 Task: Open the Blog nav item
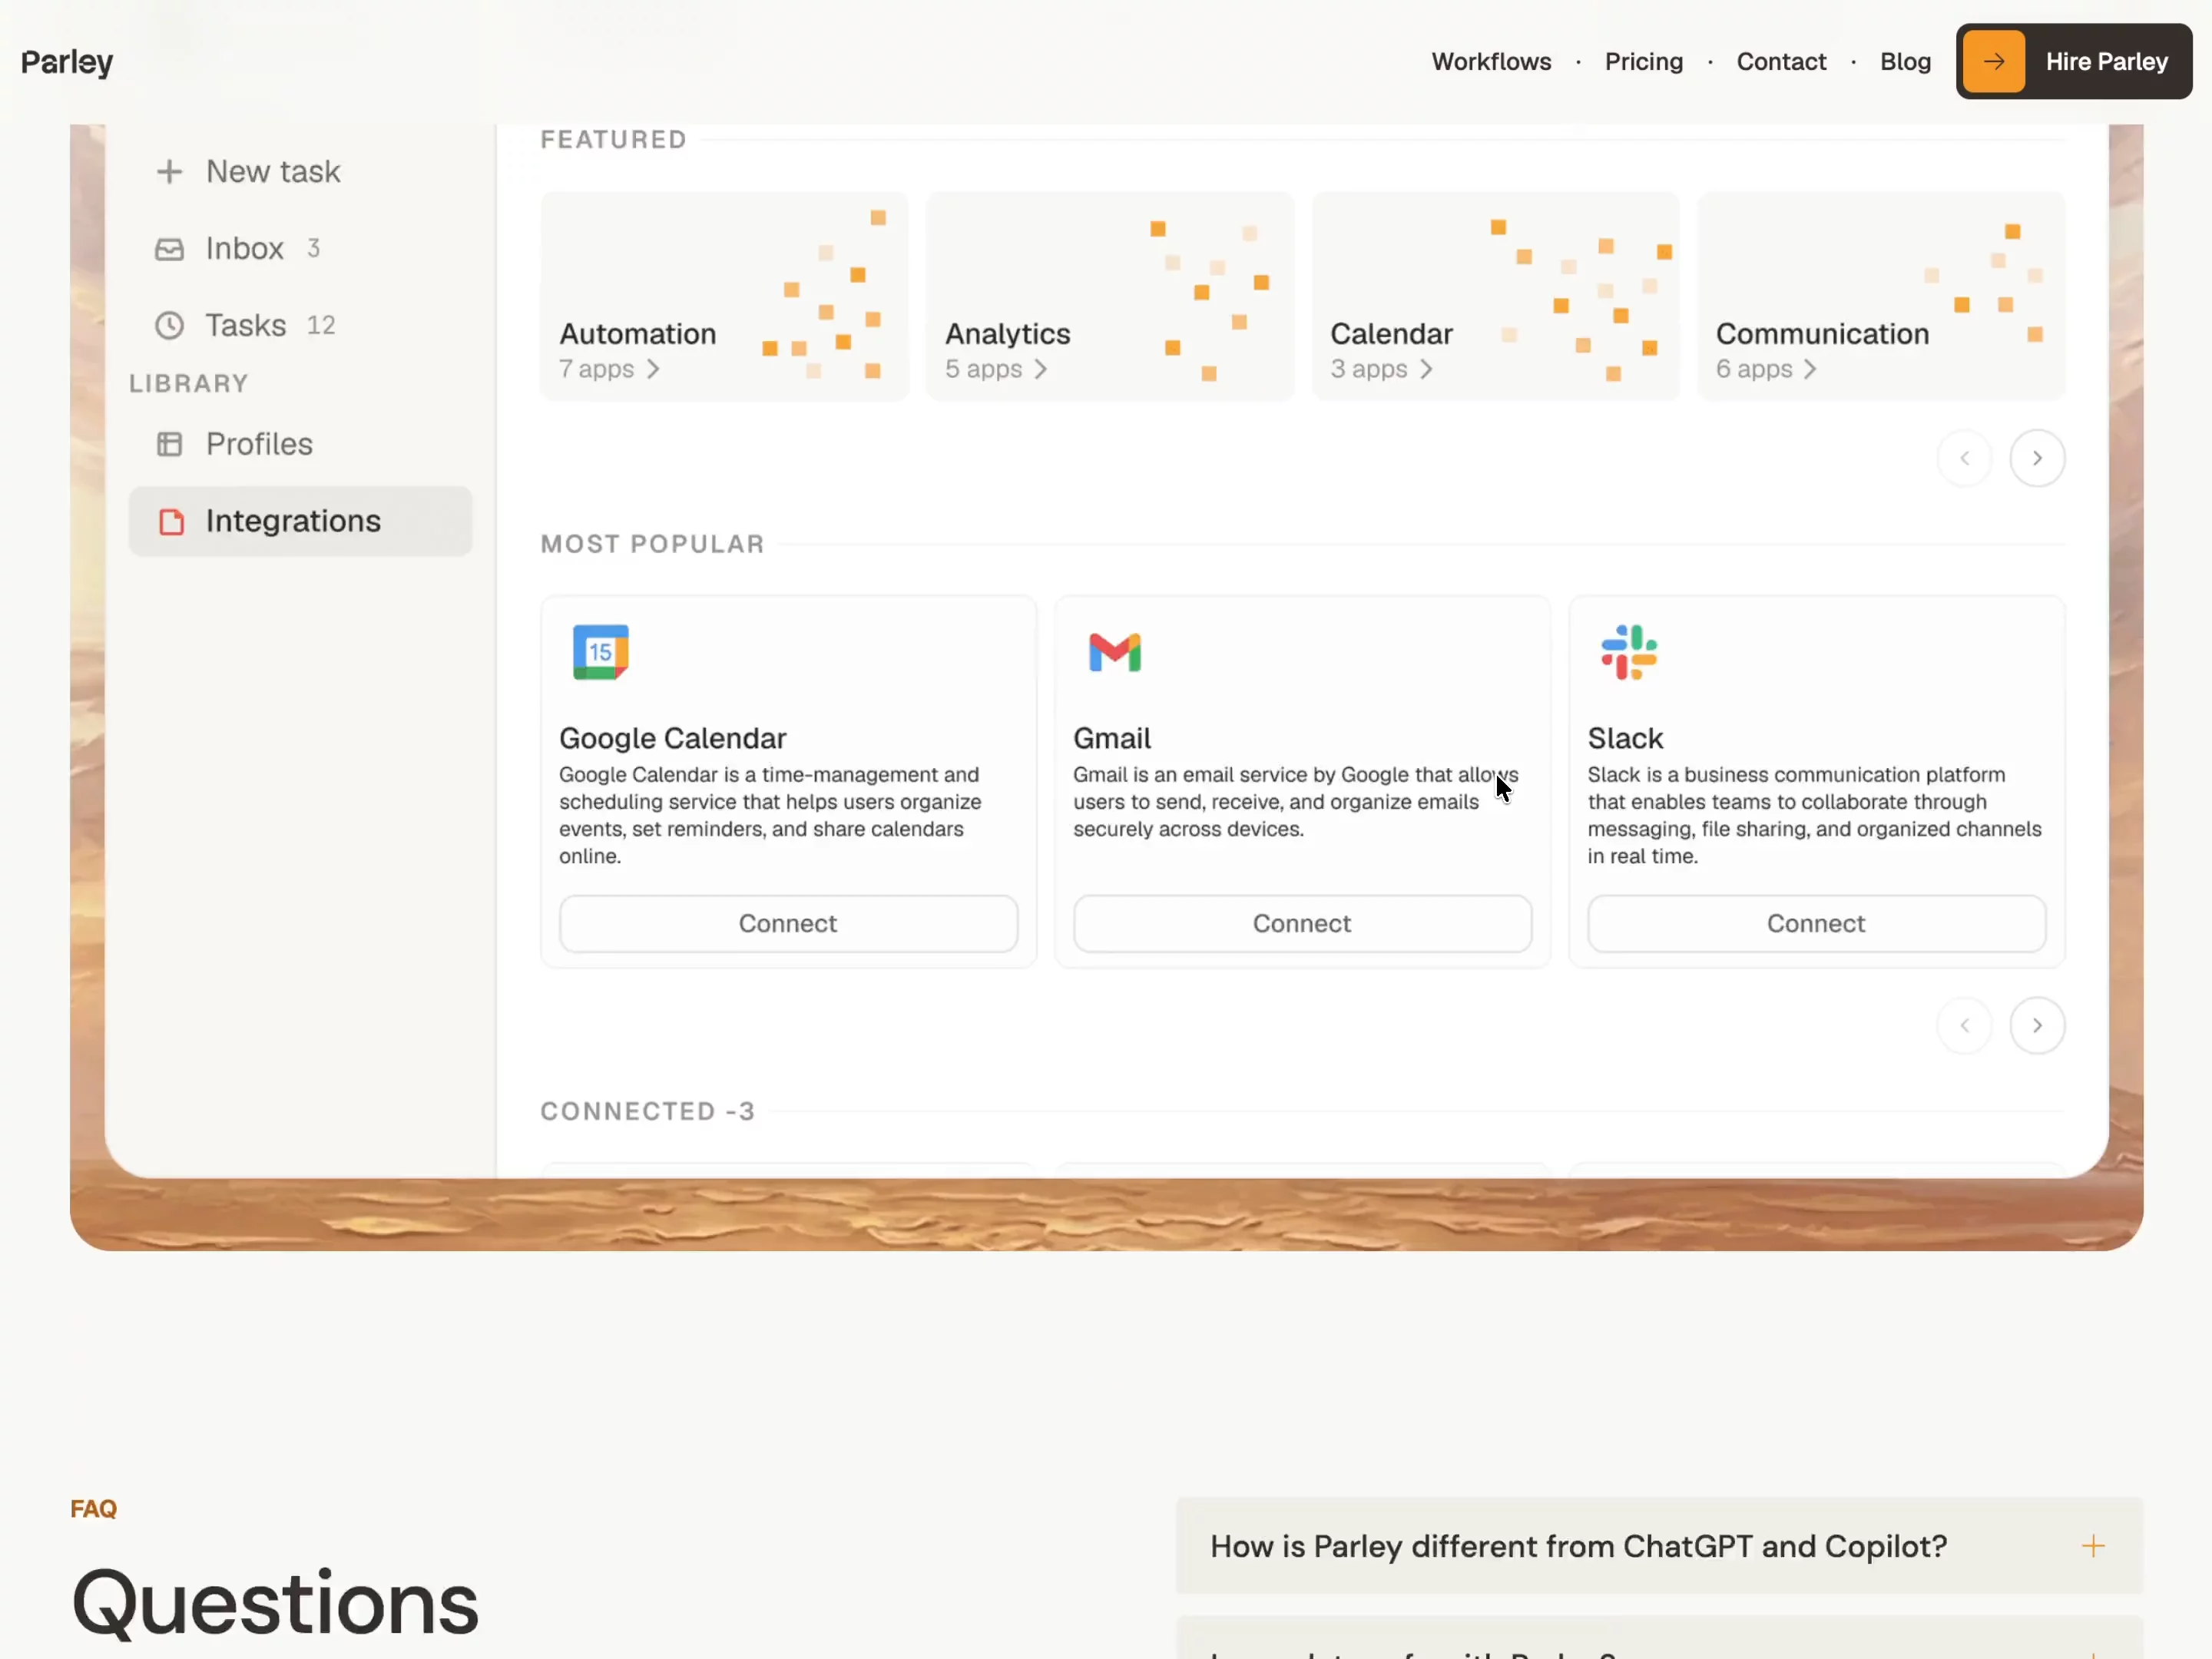[x=1905, y=62]
